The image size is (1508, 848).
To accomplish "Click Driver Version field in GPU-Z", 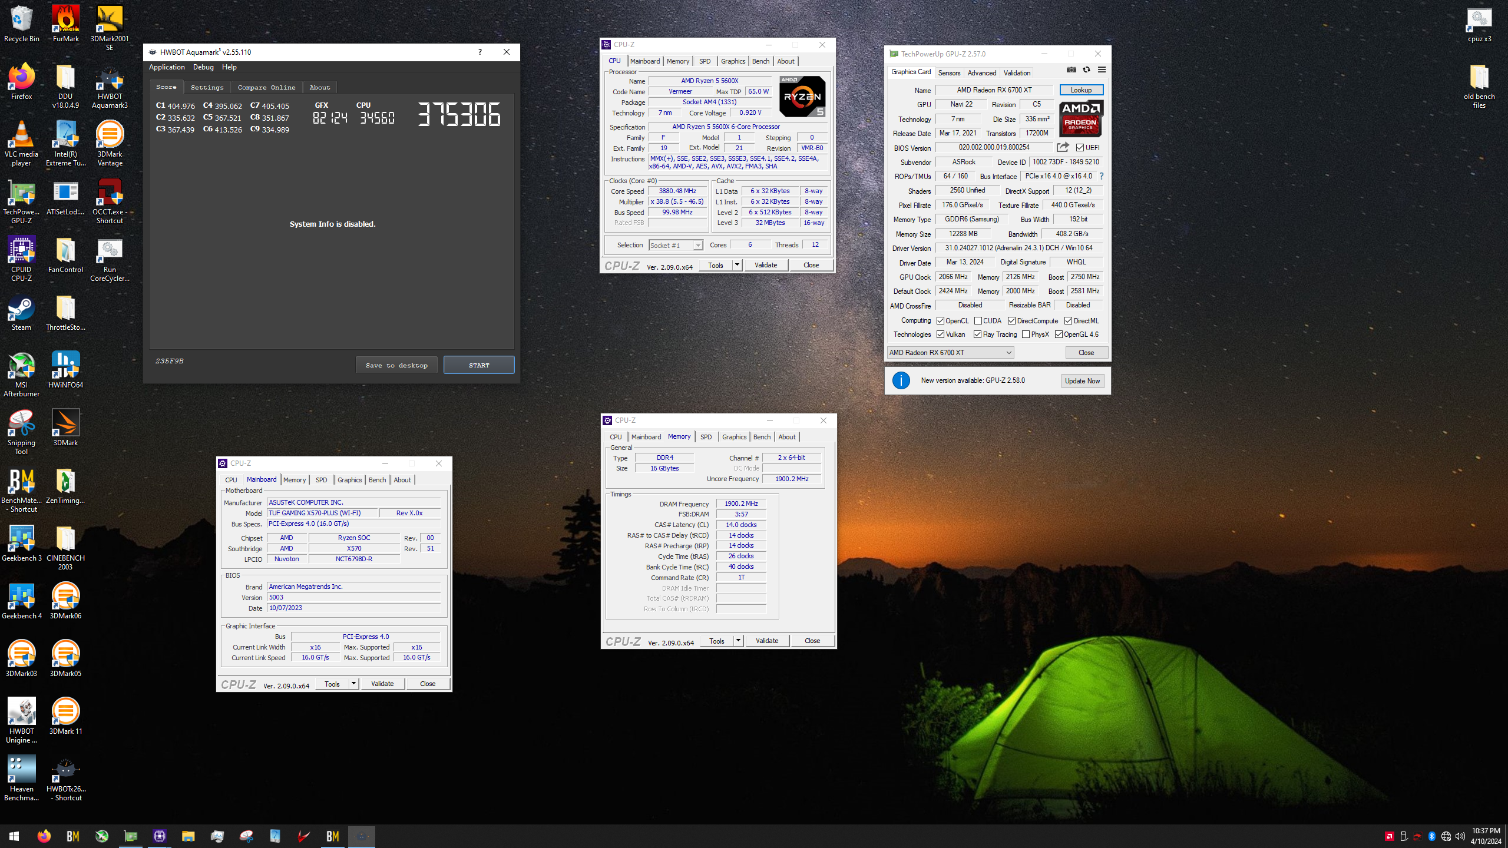I will coord(1018,248).
